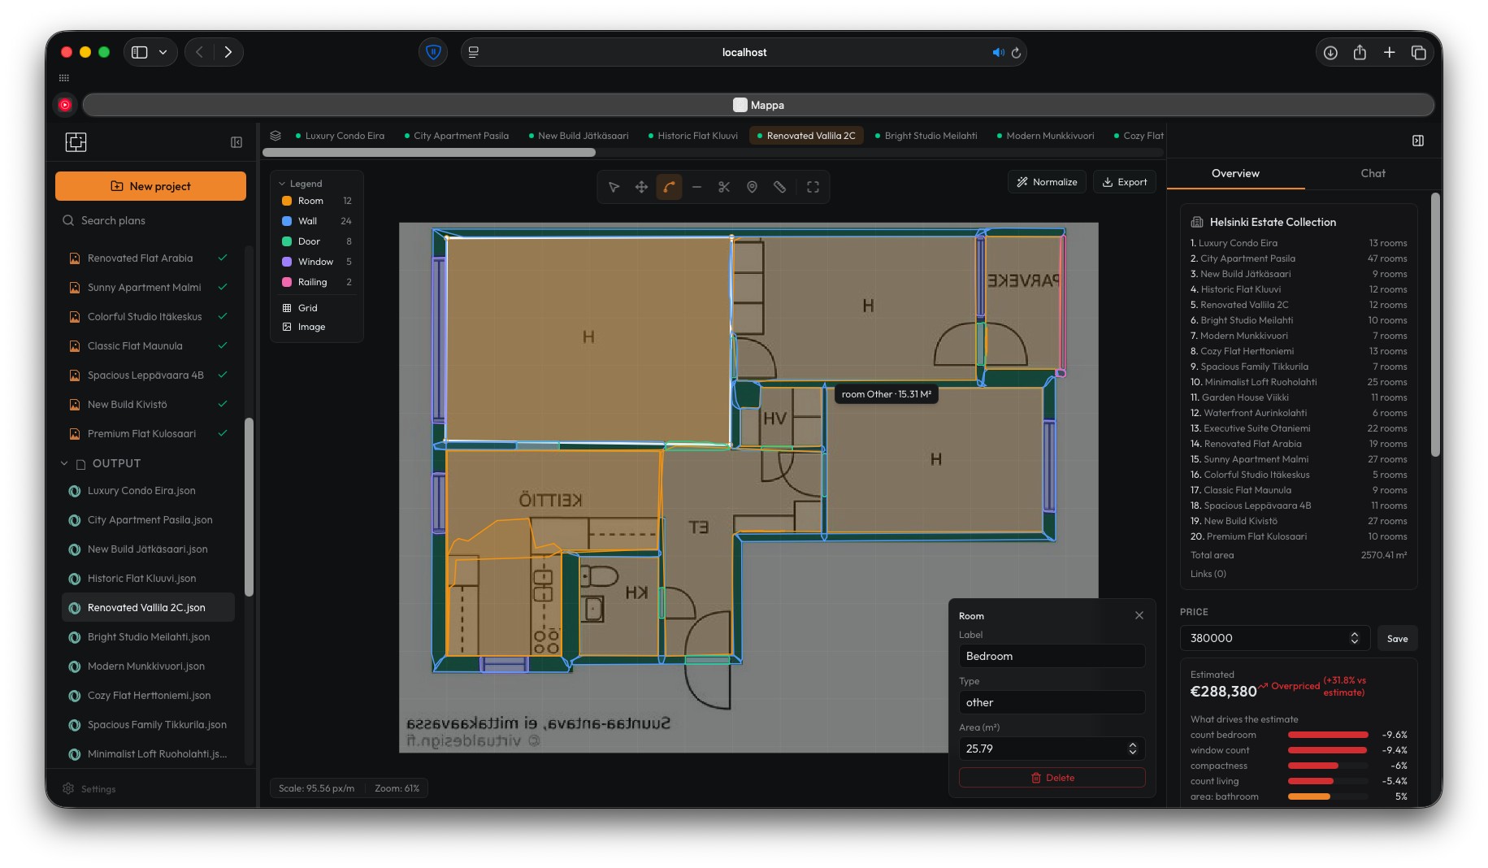The height and width of the screenshot is (868, 1488).
Task: Select the move/pan tool
Action: point(641,187)
